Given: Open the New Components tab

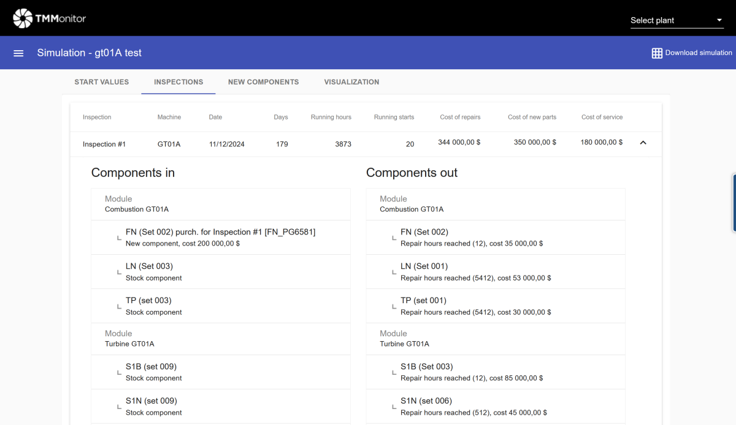Looking at the screenshot, I should 263,82.
